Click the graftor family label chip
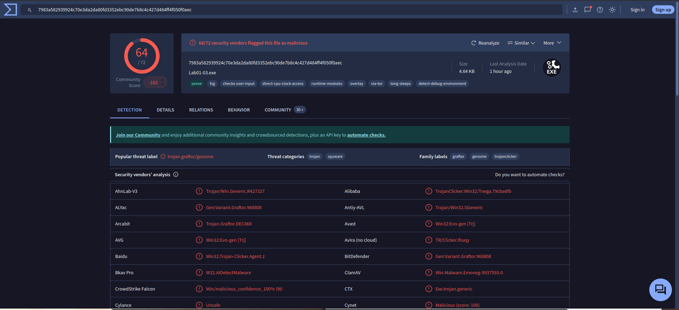Image resolution: width=679 pixels, height=310 pixels. [x=458, y=156]
